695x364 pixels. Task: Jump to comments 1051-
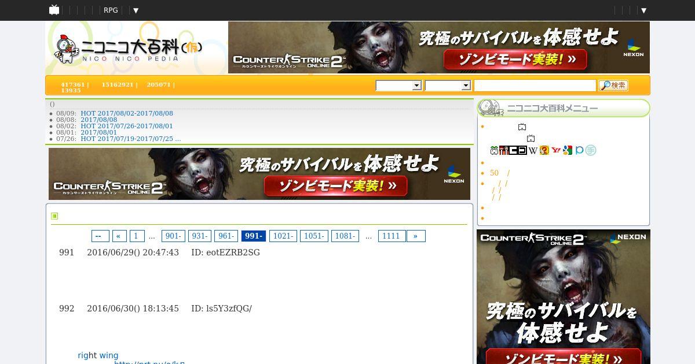point(314,236)
